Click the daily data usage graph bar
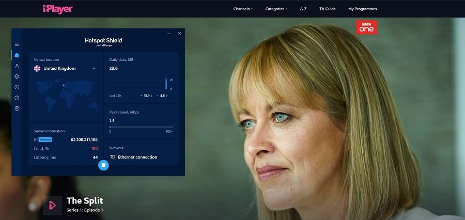This screenshot has width=465, height=220. (166, 84)
